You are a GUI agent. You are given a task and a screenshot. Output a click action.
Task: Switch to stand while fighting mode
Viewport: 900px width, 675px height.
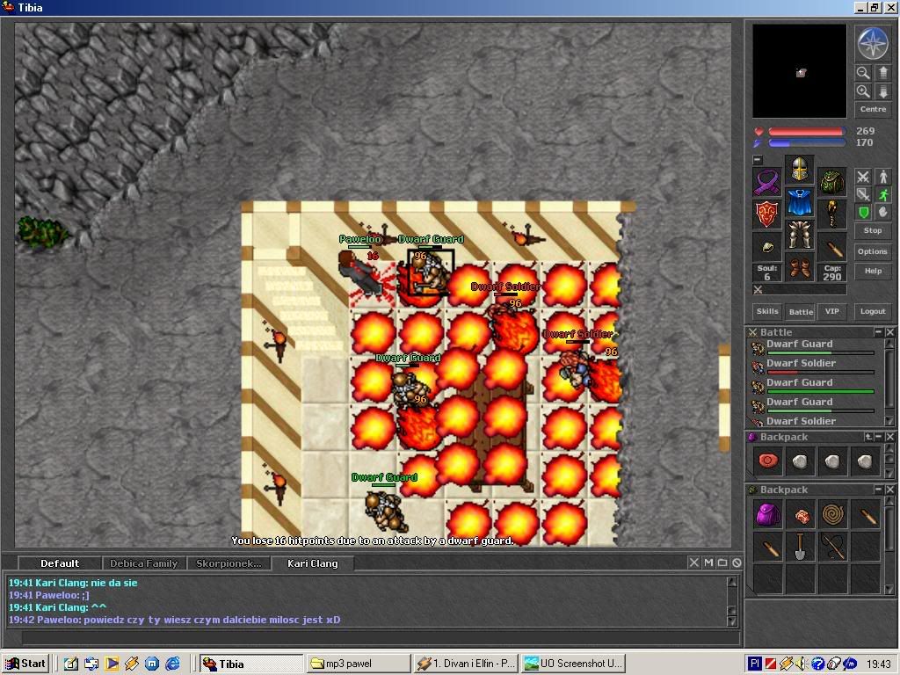(x=882, y=177)
